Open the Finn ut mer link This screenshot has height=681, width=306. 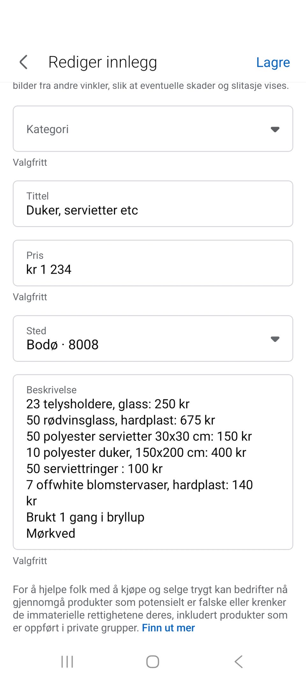click(168, 628)
